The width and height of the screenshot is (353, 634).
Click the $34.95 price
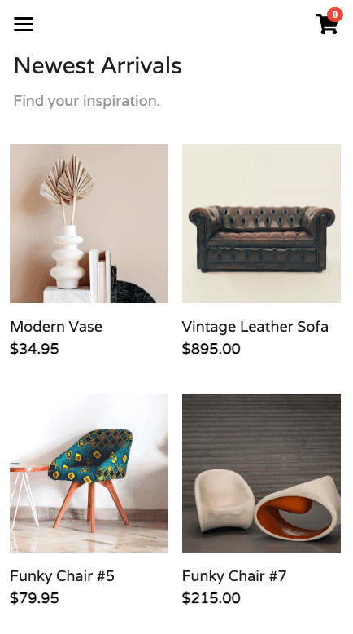point(34,349)
